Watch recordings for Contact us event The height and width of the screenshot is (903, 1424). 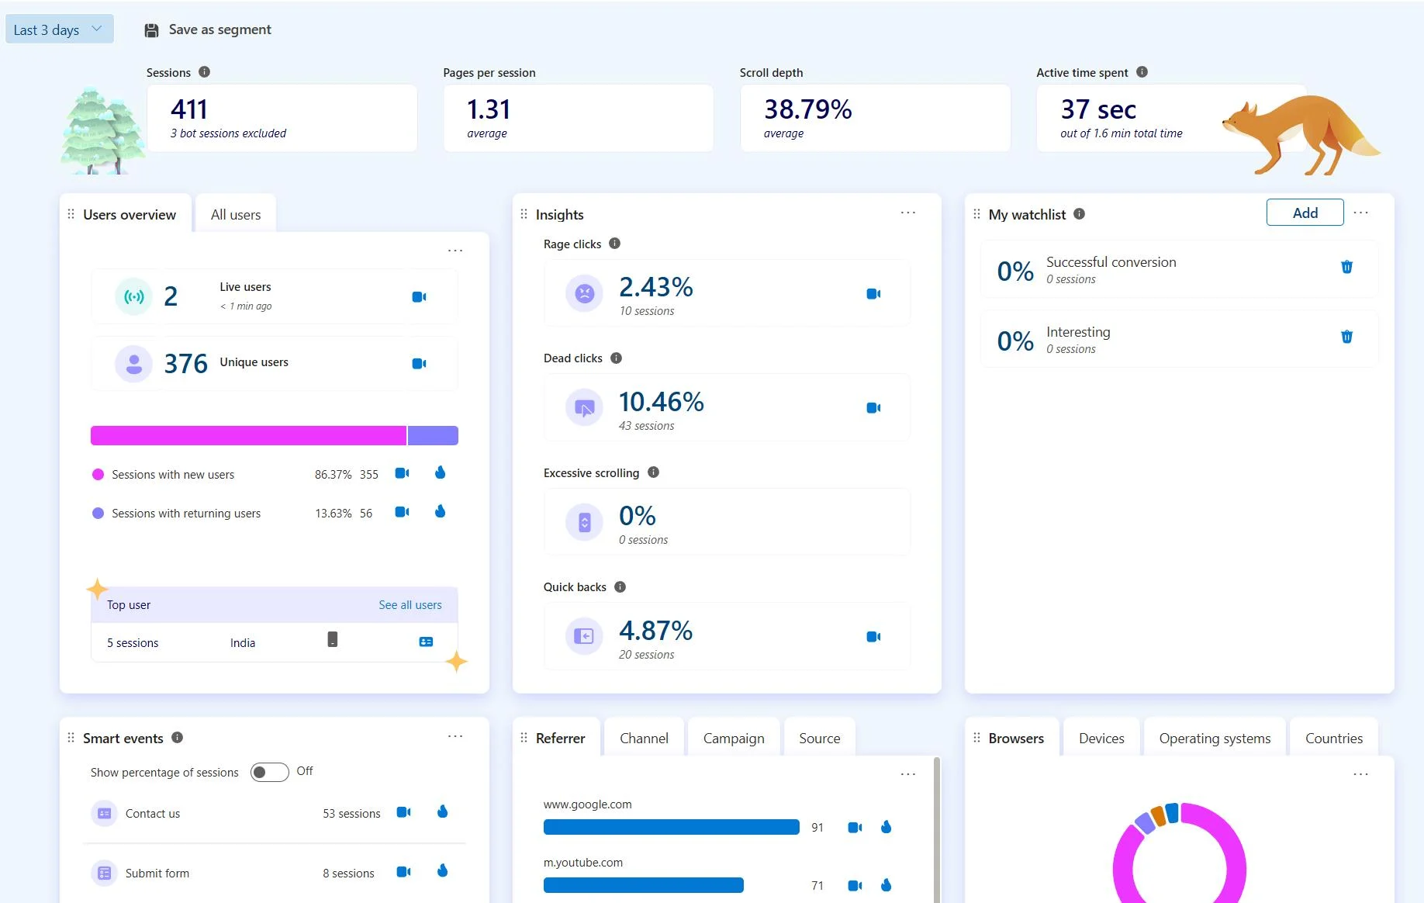pyautogui.click(x=403, y=812)
